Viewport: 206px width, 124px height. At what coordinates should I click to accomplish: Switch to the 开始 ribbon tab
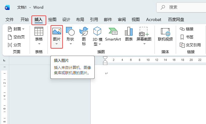[x=24, y=19]
